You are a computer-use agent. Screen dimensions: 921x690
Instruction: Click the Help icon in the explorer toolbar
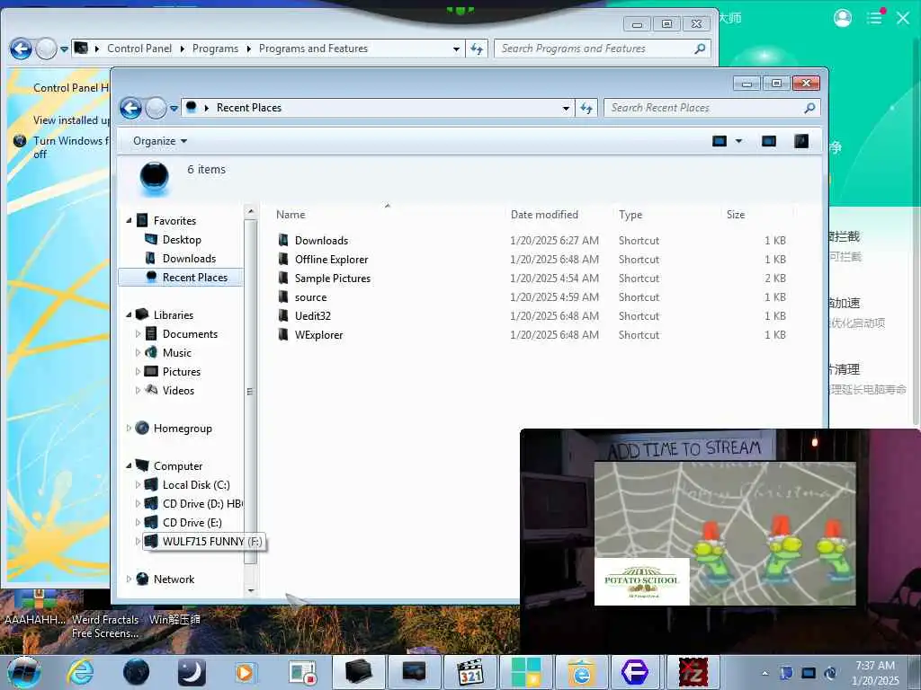click(x=801, y=141)
